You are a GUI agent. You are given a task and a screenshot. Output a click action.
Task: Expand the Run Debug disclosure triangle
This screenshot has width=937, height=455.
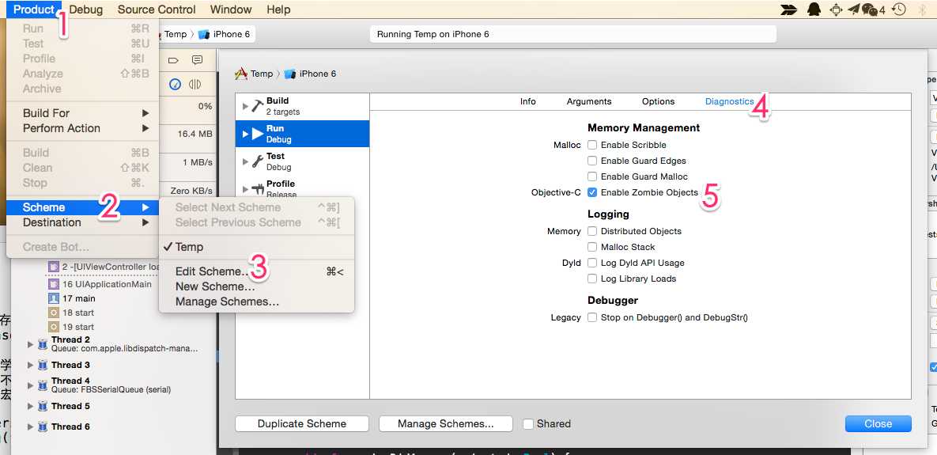tap(245, 134)
